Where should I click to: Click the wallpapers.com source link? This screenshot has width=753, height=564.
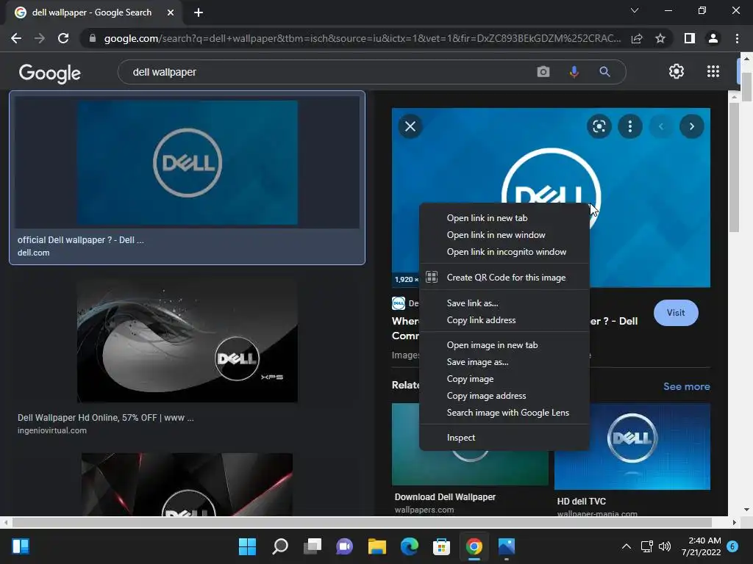click(x=424, y=510)
